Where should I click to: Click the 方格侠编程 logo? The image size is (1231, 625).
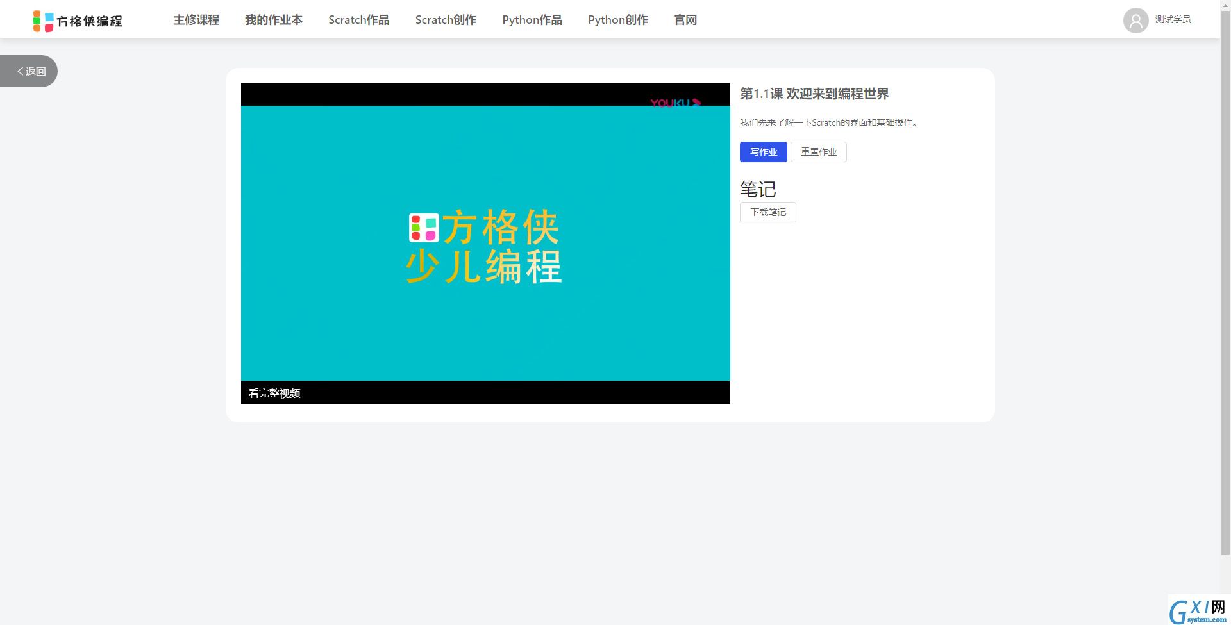(x=78, y=21)
